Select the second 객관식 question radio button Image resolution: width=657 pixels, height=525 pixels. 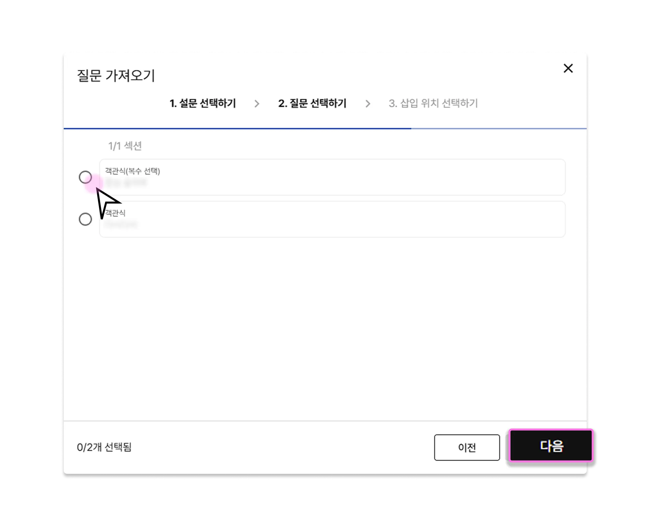[x=85, y=219]
